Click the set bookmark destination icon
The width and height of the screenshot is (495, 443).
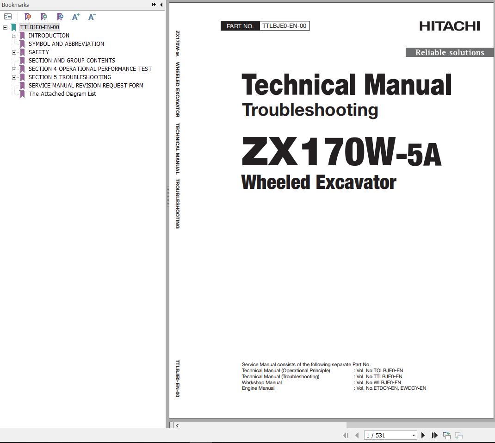[x=60, y=16]
